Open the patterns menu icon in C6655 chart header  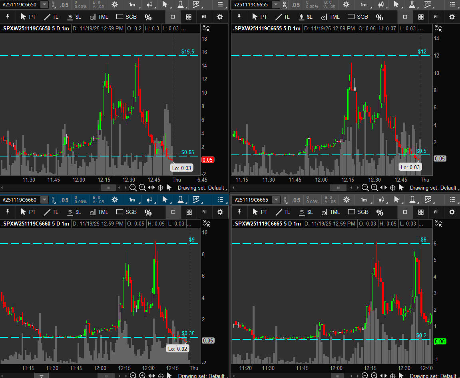tap(428, 4)
